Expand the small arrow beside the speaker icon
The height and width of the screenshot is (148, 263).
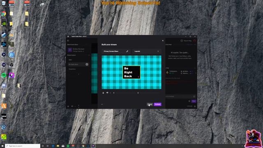click(x=110, y=93)
